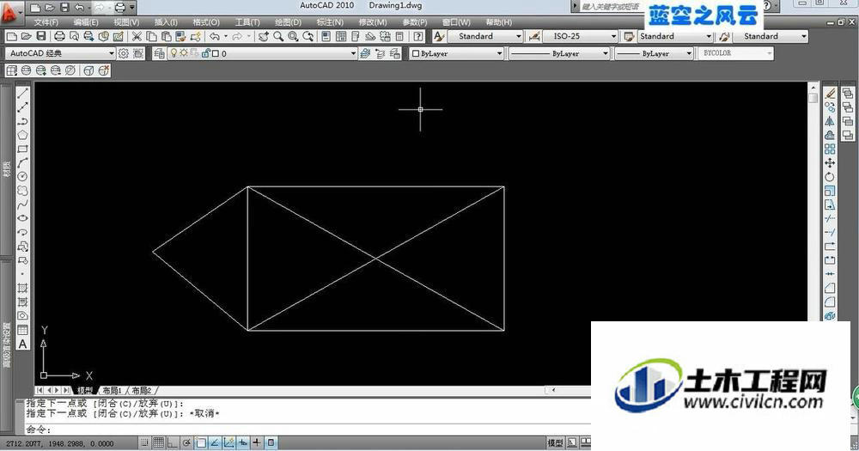Toggle Ortho mode in status bar

[173, 442]
